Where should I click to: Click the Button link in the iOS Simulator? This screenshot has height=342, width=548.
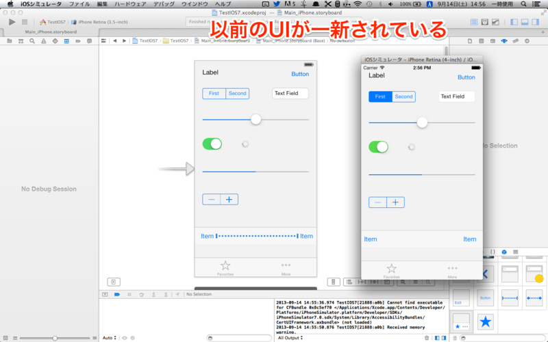[x=466, y=77]
